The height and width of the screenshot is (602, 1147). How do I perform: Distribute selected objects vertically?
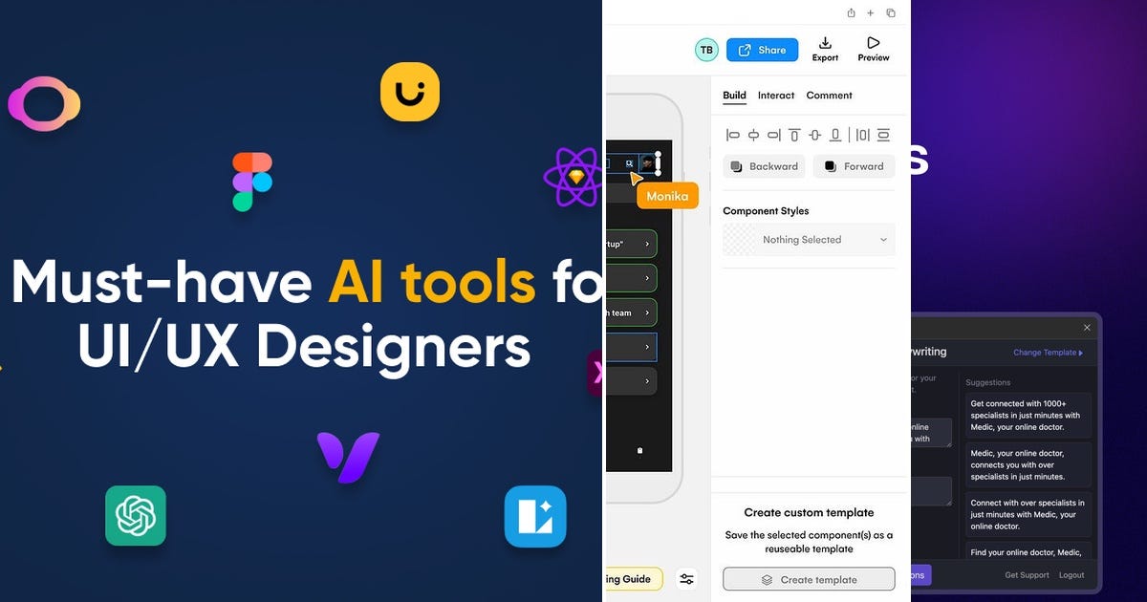coord(884,135)
